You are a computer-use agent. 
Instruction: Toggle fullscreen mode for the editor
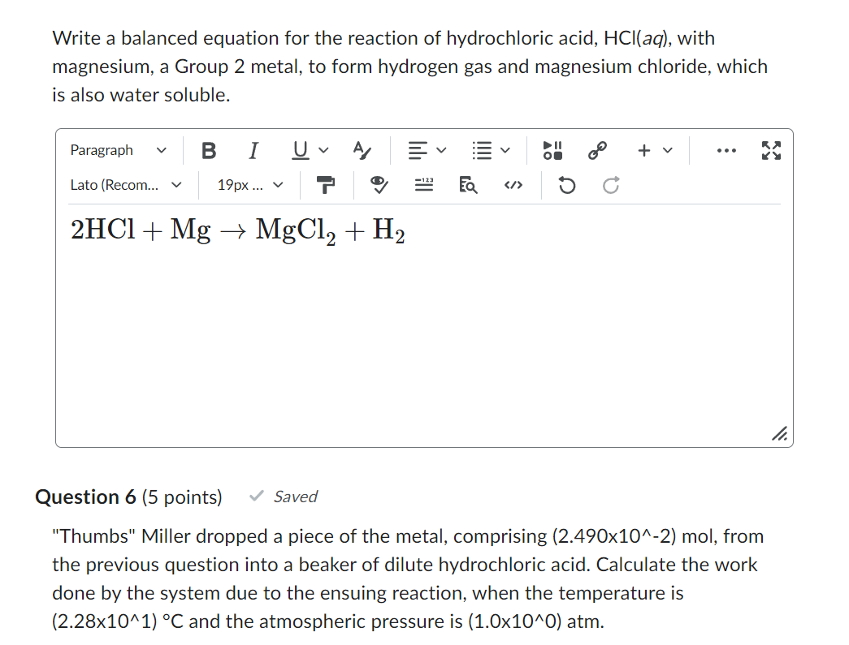770,149
